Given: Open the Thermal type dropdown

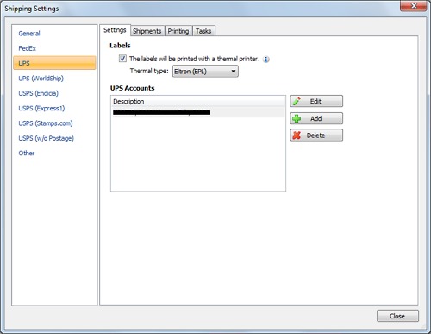Looking at the screenshot, I should tap(205, 72).
